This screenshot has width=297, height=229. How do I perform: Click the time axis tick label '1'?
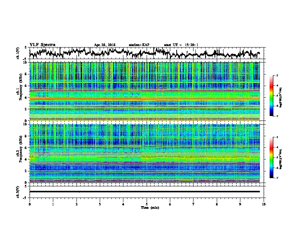pos(53,204)
